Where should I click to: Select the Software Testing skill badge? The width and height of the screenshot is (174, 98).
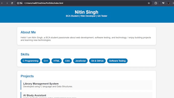[x=117, y=61]
